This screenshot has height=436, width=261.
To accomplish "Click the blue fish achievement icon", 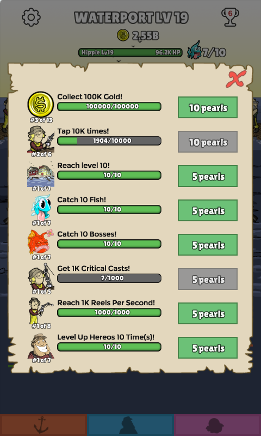I will coord(41,207).
